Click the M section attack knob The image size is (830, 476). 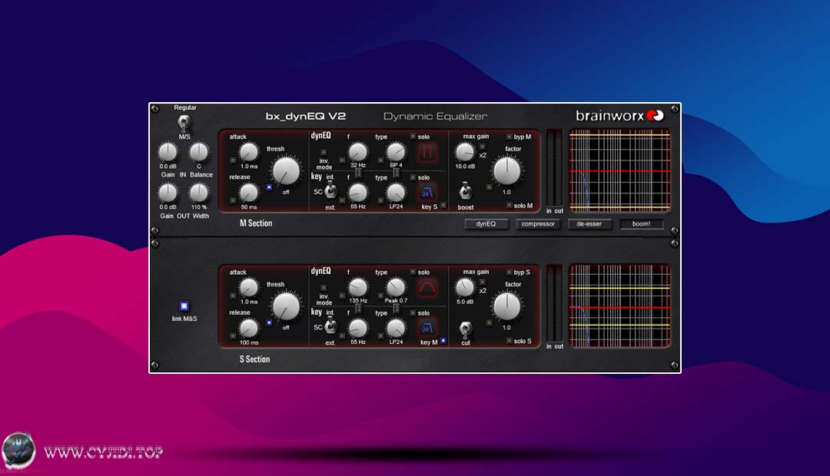coord(249,152)
